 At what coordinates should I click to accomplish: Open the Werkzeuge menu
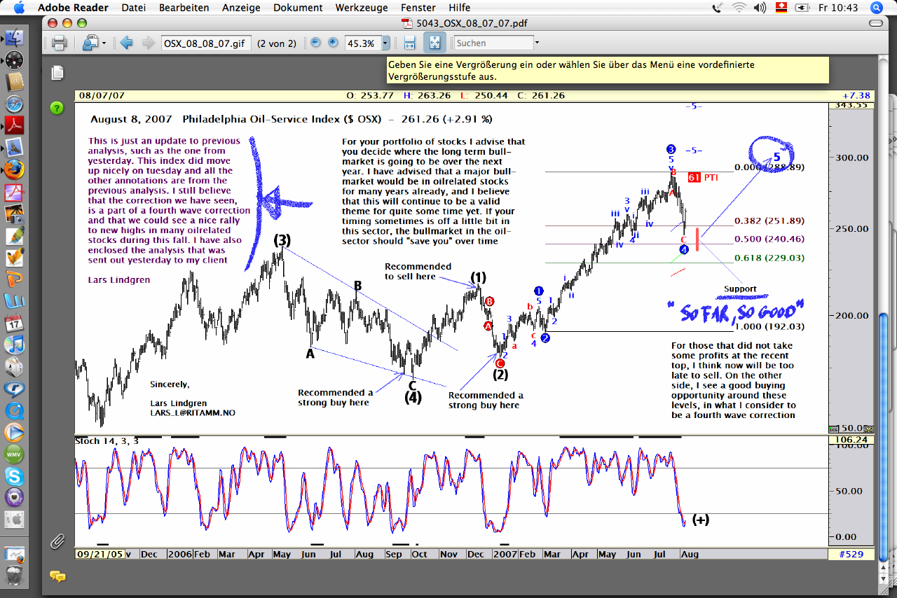point(361,8)
